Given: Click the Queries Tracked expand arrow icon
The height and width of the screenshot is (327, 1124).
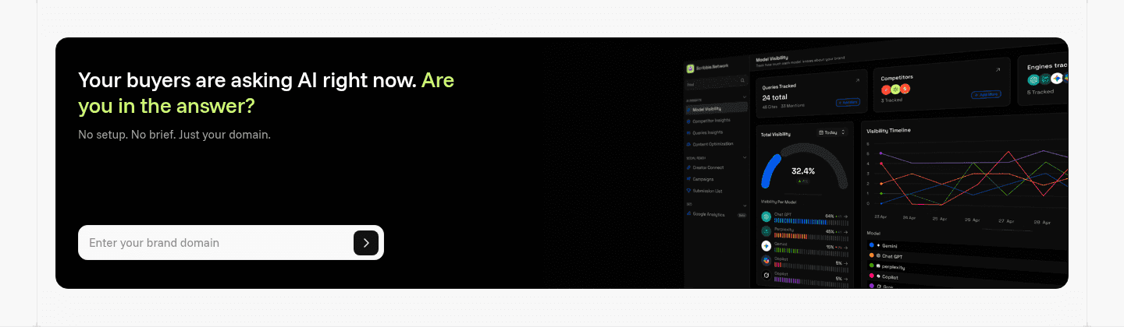Looking at the screenshot, I should (x=857, y=79).
